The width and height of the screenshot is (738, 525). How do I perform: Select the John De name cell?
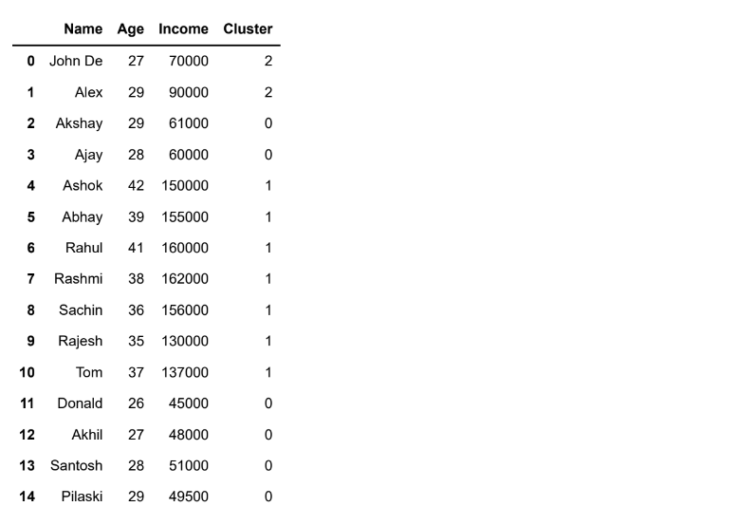[x=76, y=61]
